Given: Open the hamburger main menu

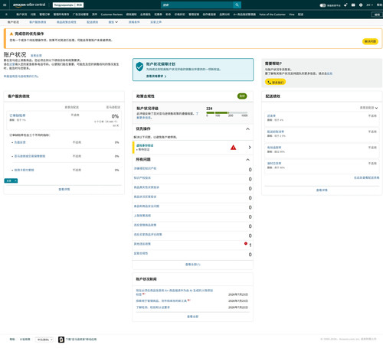Looking at the screenshot, I should pos(5,5).
